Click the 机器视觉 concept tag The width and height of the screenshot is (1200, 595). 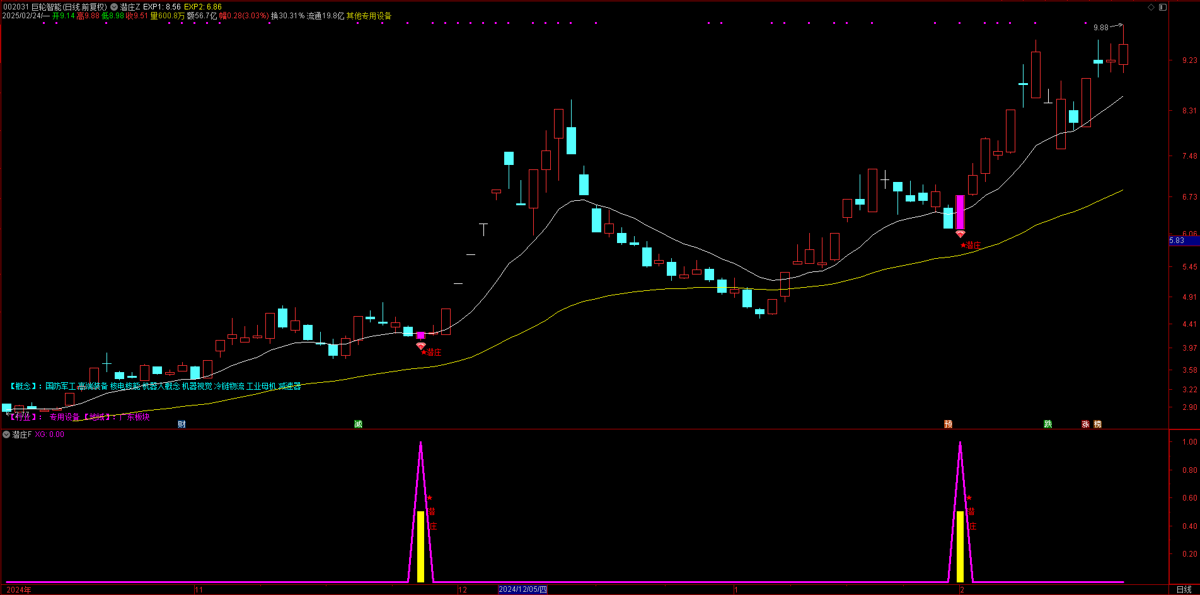197,386
